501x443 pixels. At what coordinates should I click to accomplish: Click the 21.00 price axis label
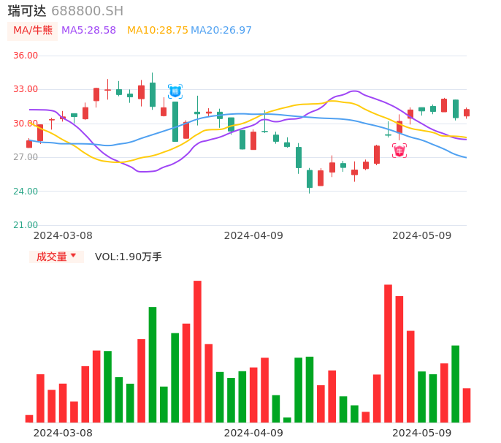coord(26,225)
